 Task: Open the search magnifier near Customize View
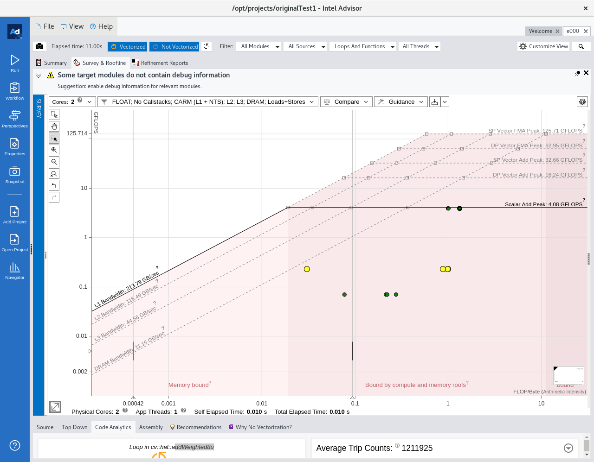pos(581,46)
